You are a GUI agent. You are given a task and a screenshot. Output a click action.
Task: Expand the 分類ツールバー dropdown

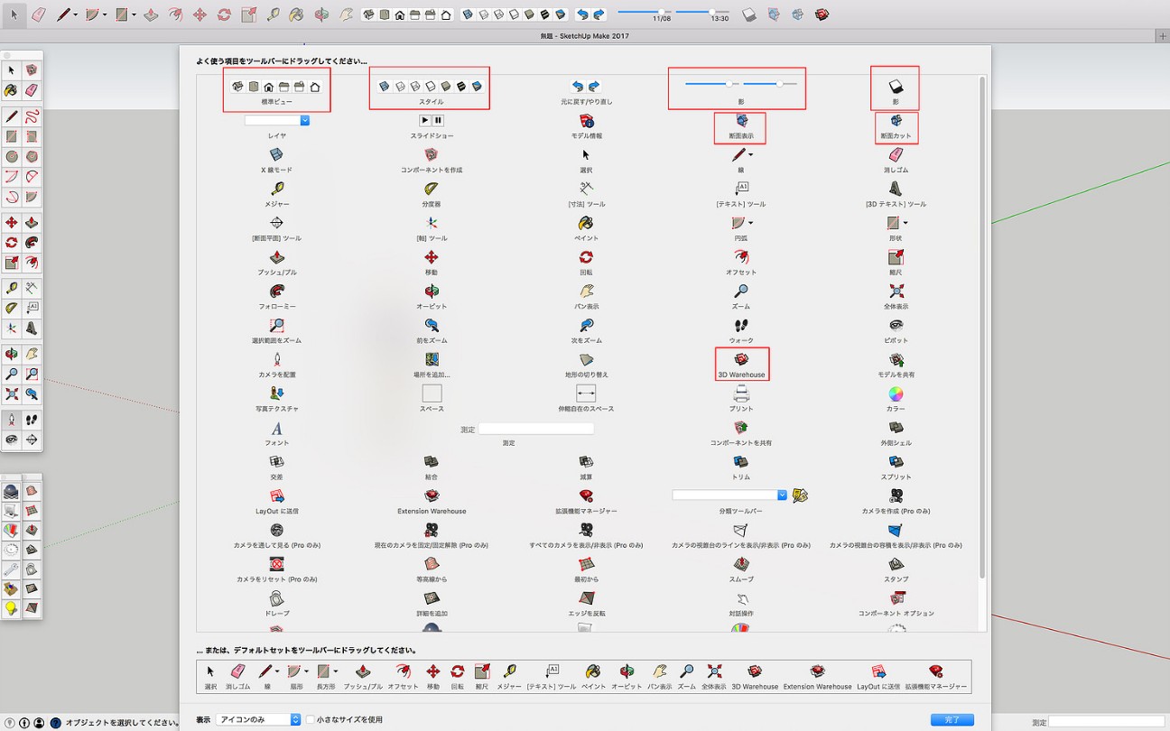(x=730, y=495)
